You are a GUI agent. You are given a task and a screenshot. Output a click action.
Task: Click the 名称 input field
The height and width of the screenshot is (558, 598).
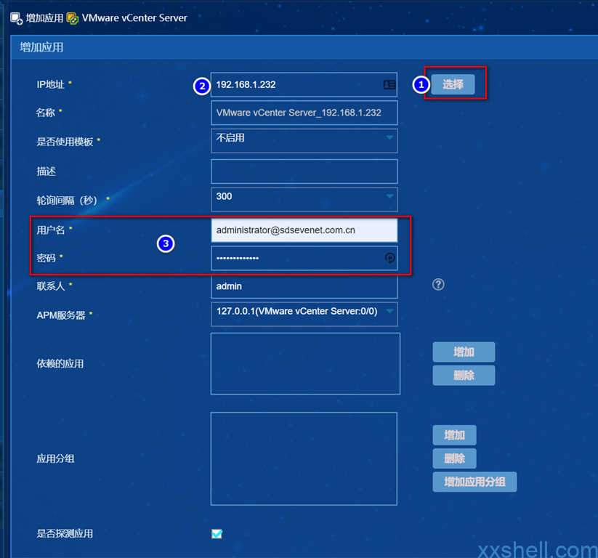(x=304, y=113)
